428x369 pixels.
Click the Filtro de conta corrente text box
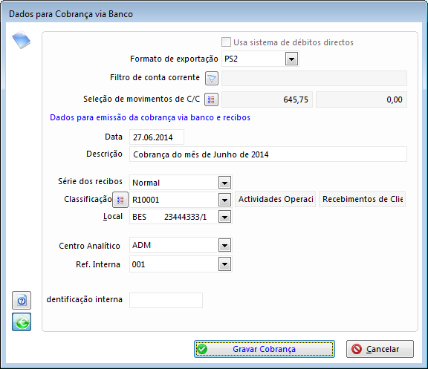tap(314, 78)
